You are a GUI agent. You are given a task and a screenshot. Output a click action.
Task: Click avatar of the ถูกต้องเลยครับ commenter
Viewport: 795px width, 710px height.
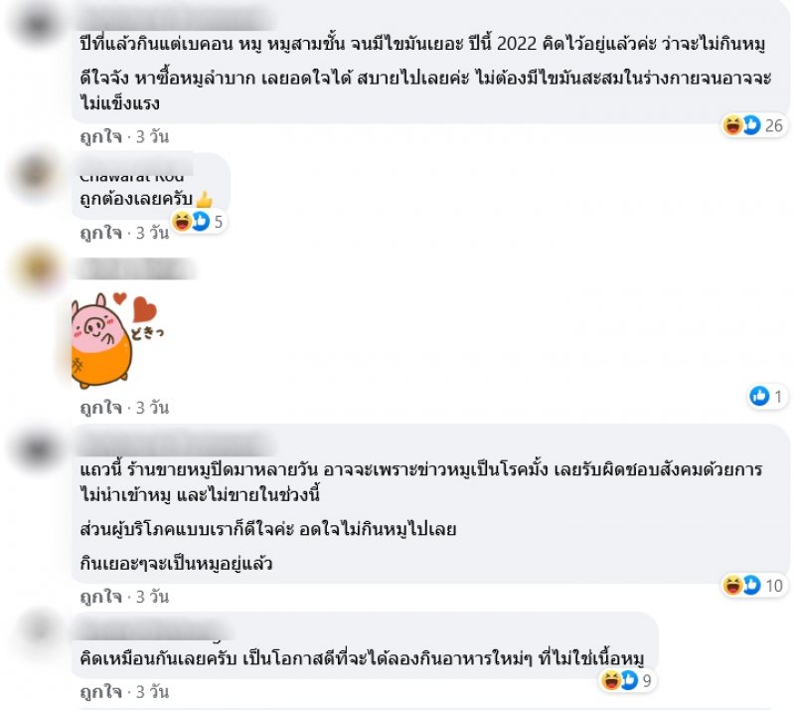coord(36,174)
